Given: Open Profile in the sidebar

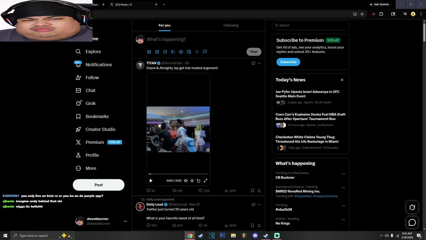Looking at the screenshot, I should [x=87, y=155].
